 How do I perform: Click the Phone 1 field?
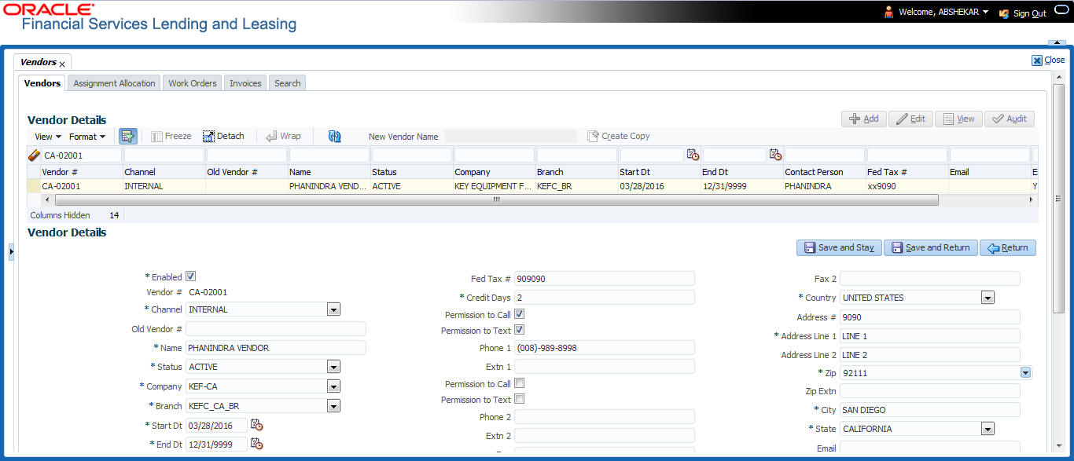605,348
